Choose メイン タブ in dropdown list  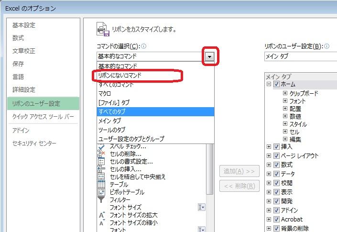[156, 121]
